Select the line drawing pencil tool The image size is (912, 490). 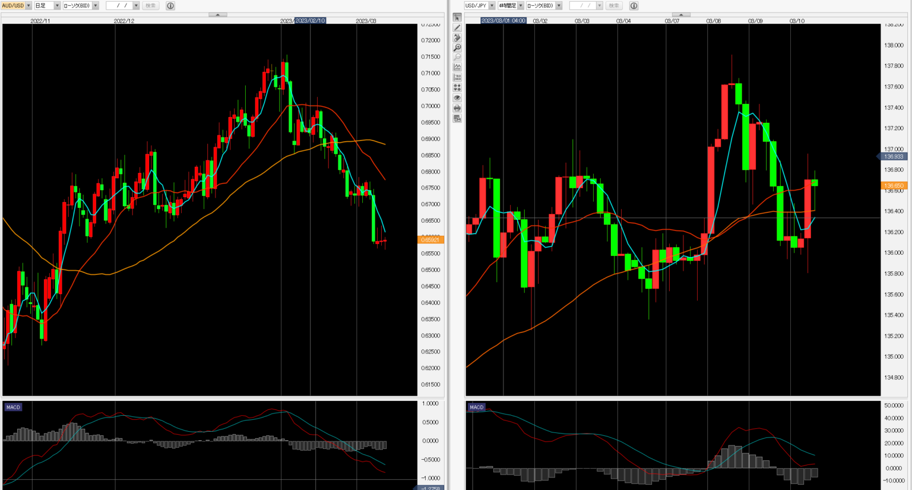click(457, 28)
